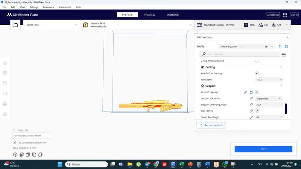Toggle Use Towers checkbox
301x169 pixels.
point(257,111)
